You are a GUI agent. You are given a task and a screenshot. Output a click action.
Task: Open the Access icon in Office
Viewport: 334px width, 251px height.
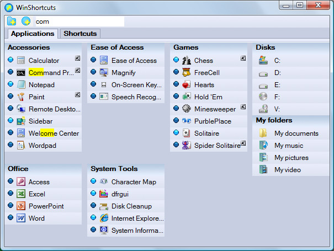pyautogui.click(x=21, y=181)
